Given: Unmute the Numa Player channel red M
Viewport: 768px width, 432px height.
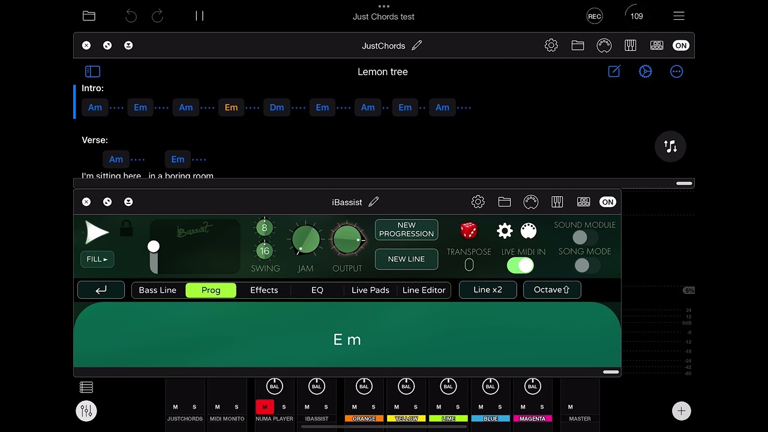Looking at the screenshot, I should click(265, 407).
